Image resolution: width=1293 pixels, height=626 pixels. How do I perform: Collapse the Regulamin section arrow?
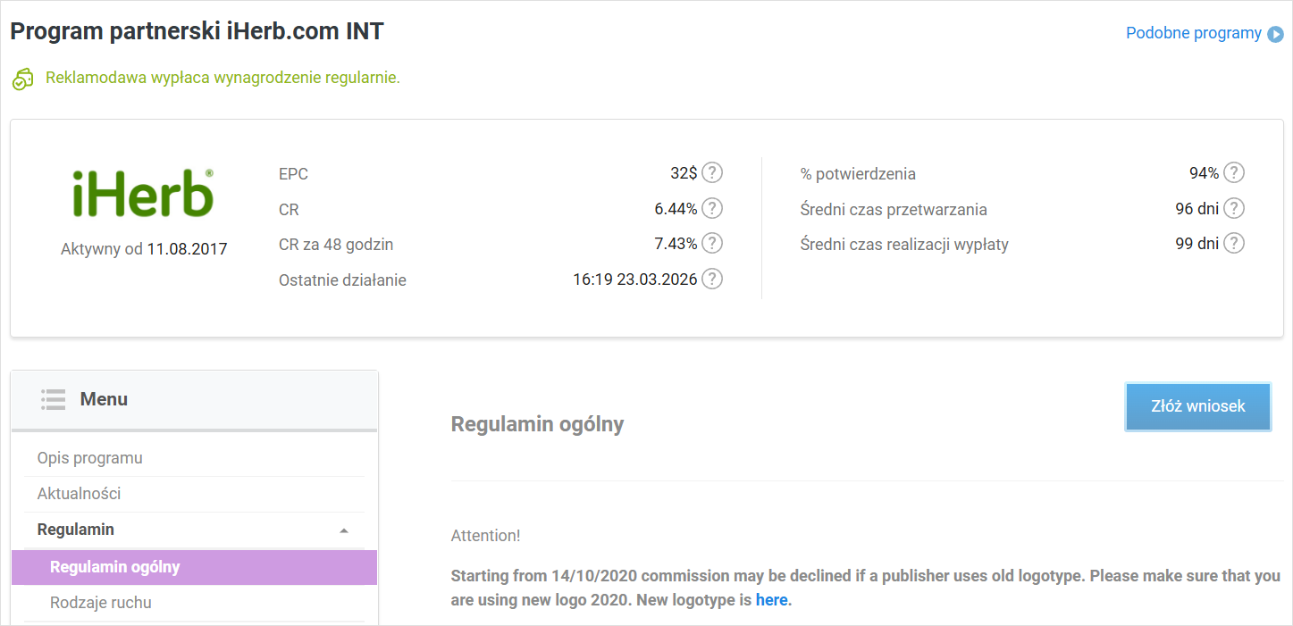(x=344, y=530)
